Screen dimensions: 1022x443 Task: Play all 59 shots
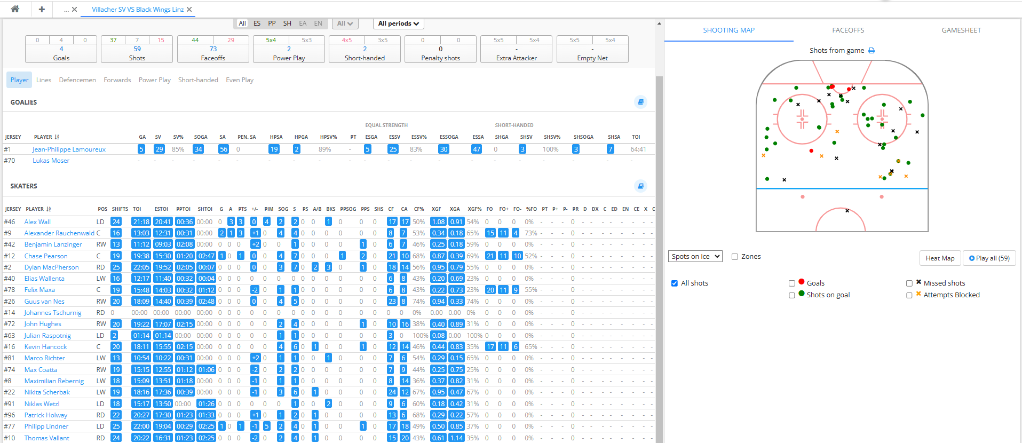click(x=989, y=258)
